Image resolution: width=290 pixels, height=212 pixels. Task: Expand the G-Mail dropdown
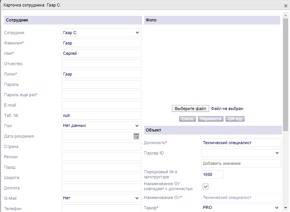(101, 198)
